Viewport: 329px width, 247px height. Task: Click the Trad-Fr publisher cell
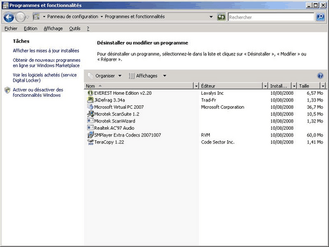click(x=209, y=100)
